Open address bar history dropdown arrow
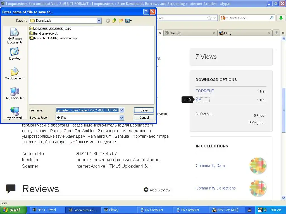The height and width of the screenshot is (214, 286). click(215, 18)
